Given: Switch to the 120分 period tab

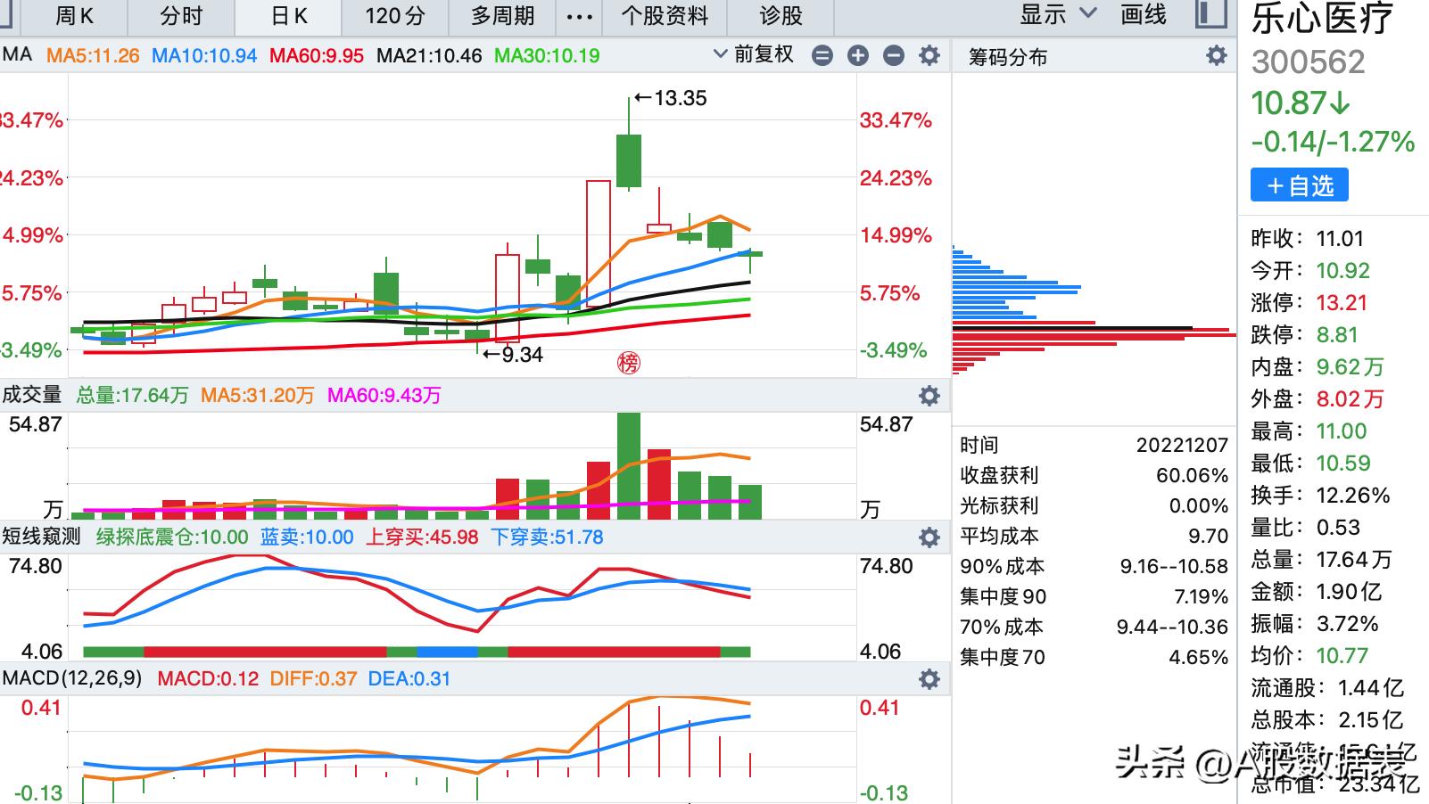Looking at the screenshot, I should 393,16.
